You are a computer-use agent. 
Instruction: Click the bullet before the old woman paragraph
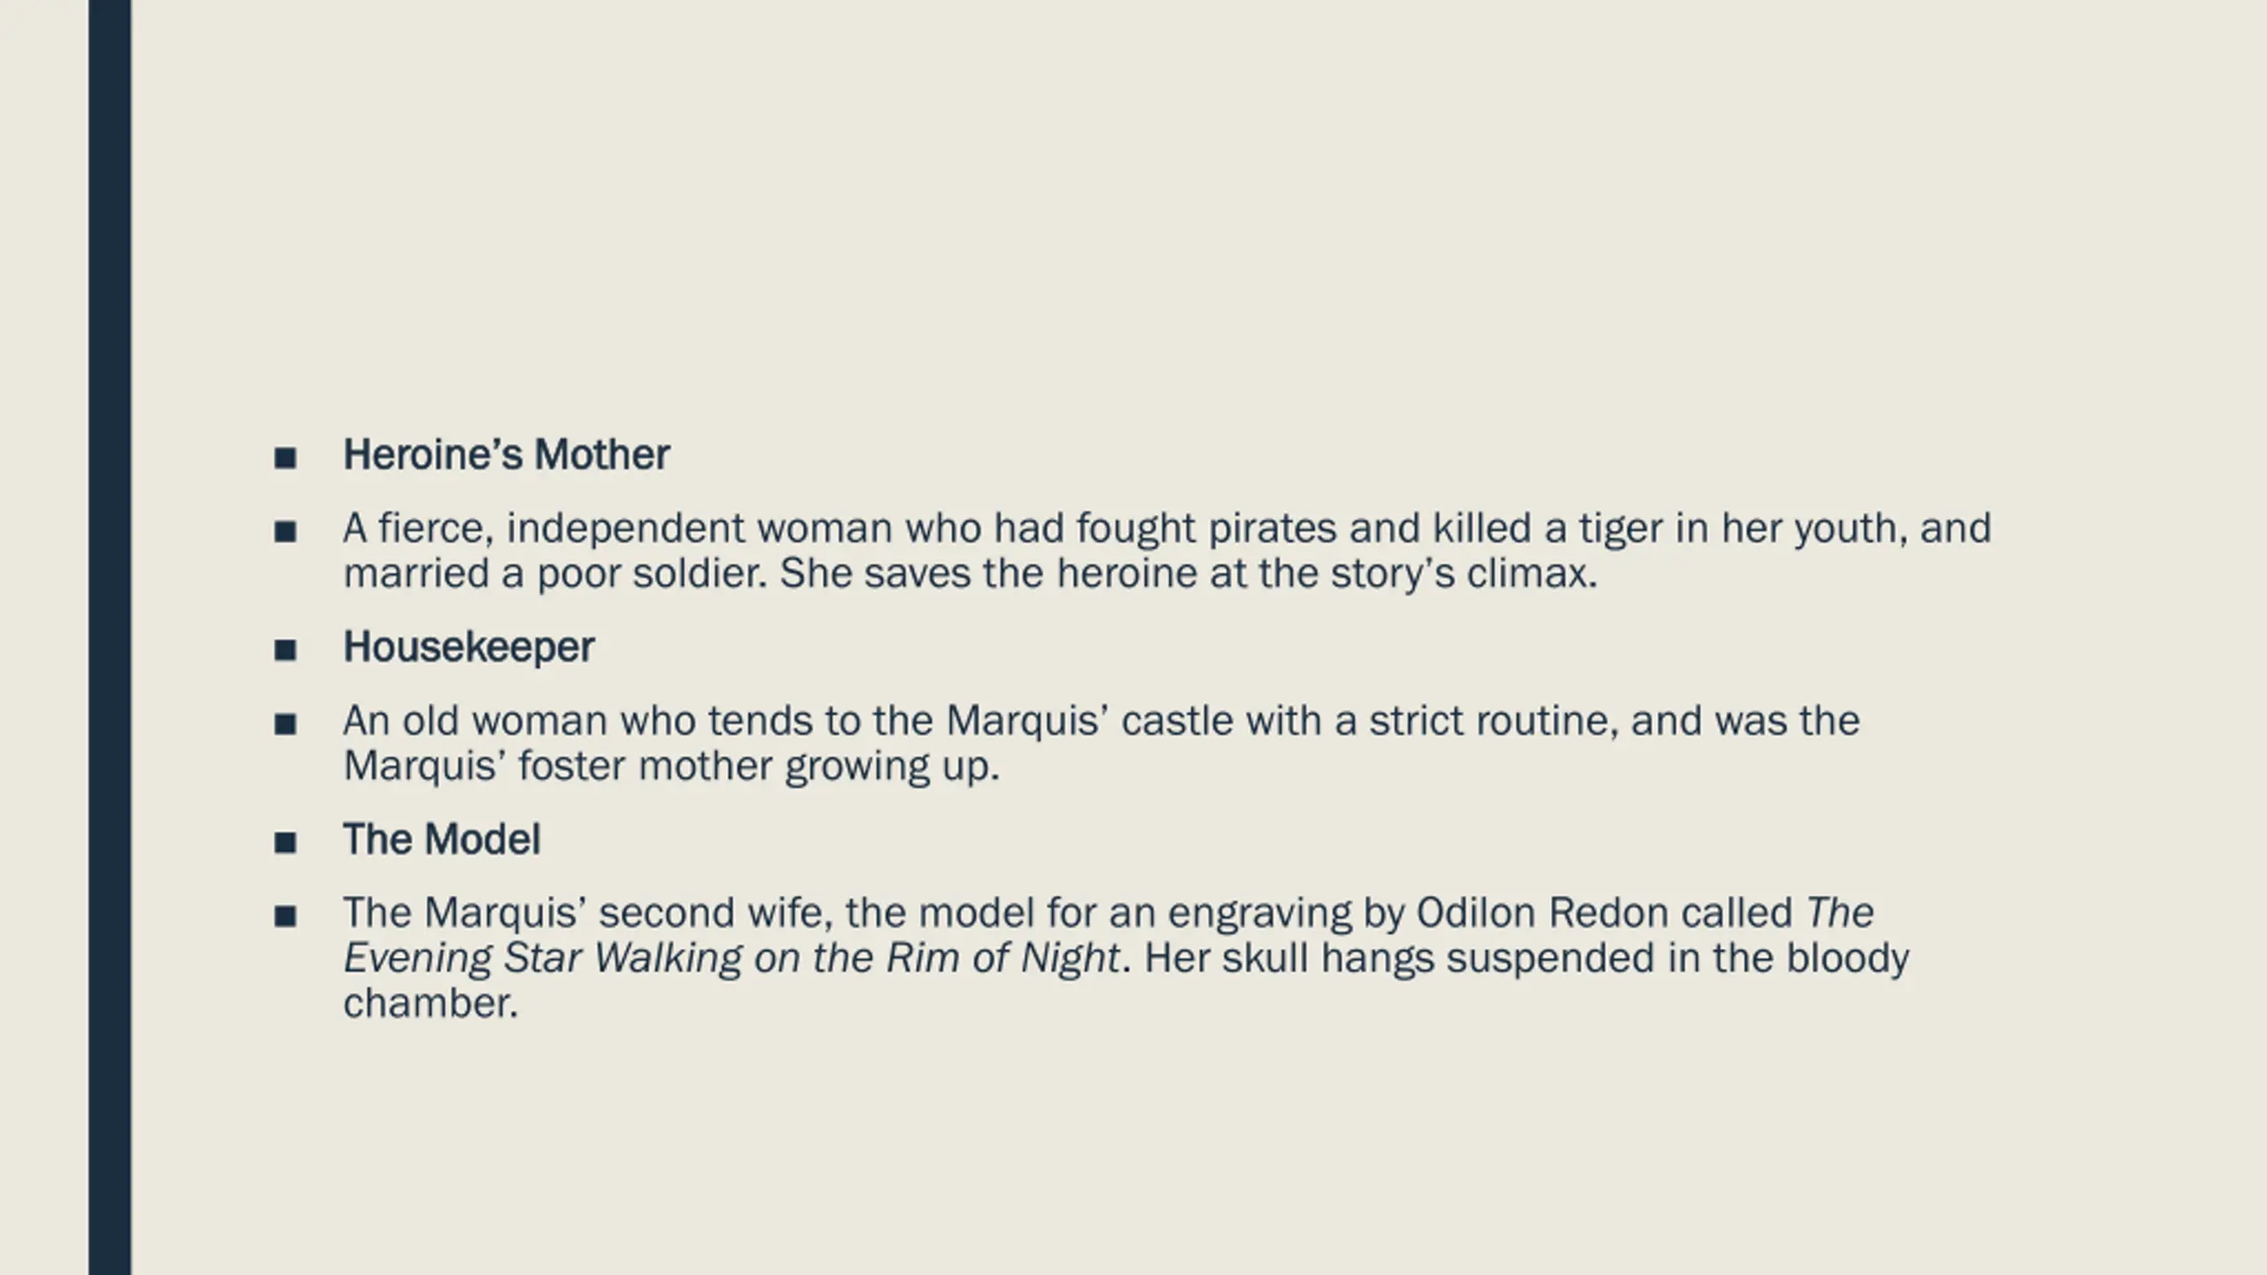[285, 723]
